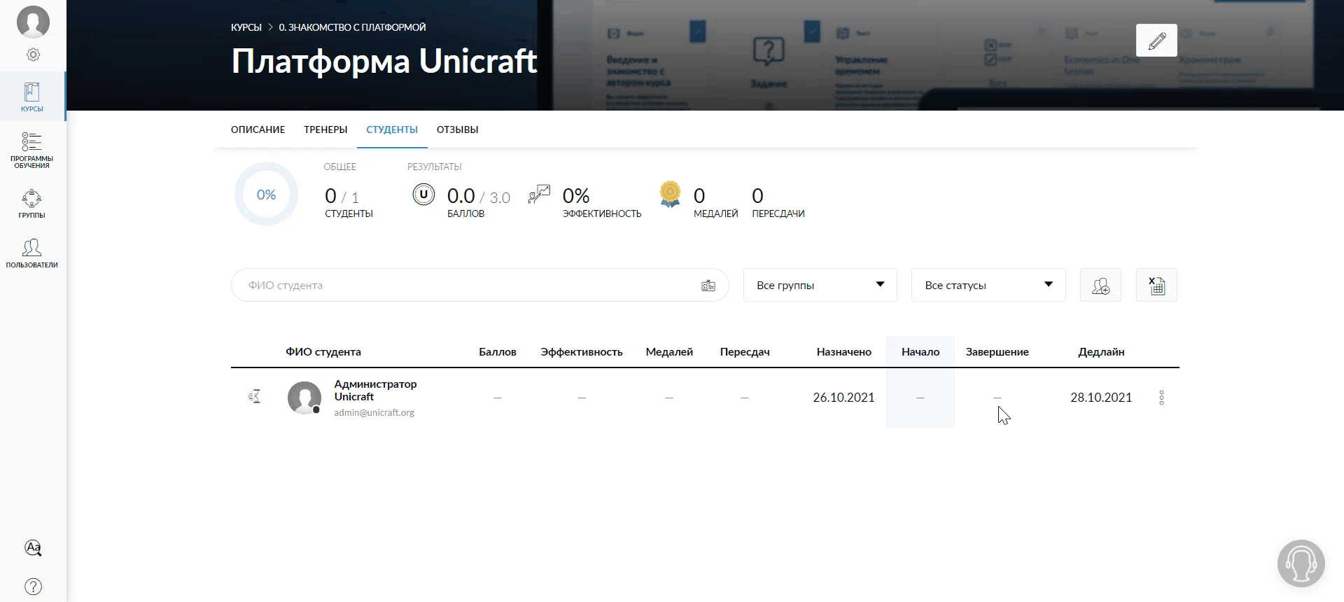Click the email admin@unicraft.org
Image resolution: width=1344 pixels, height=602 pixels.
374,413
